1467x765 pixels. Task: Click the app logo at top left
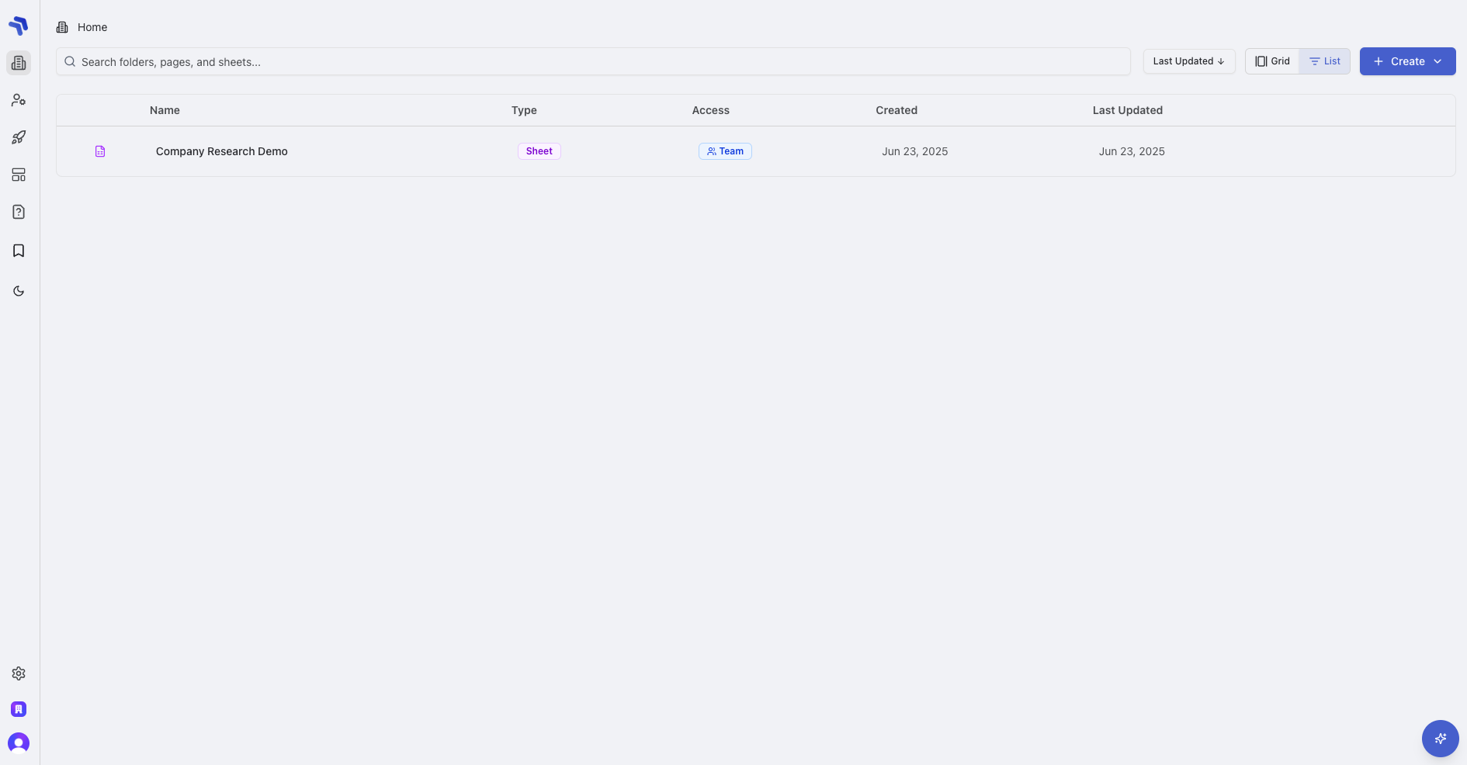19,25
